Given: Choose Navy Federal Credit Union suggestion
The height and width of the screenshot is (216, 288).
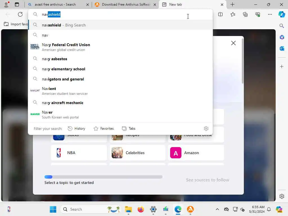Looking at the screenshot, I should [x=120, y=47].
